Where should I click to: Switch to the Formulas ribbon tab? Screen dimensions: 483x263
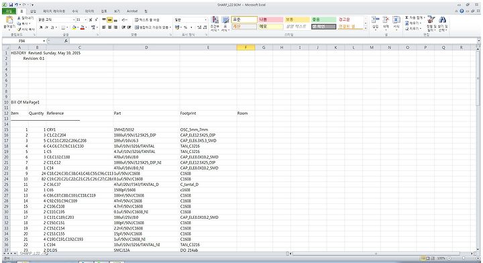coord(75,11)
